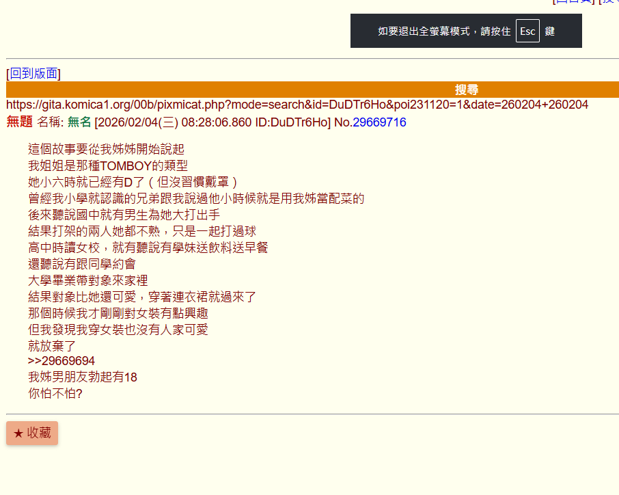Click the post date 2026/02/04(三)
Viewport: 619px width, 495px height.
pos(138,122)
